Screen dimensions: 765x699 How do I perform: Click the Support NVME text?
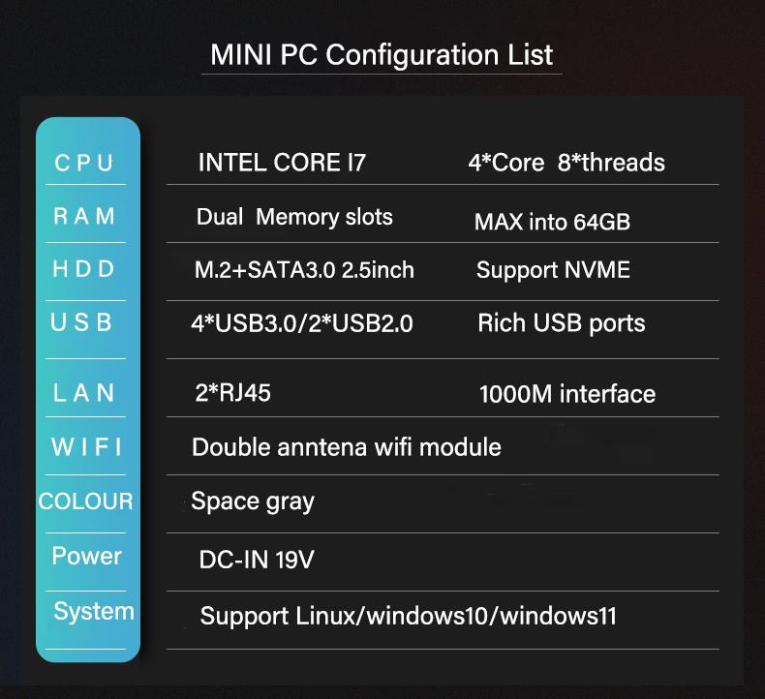553,270
